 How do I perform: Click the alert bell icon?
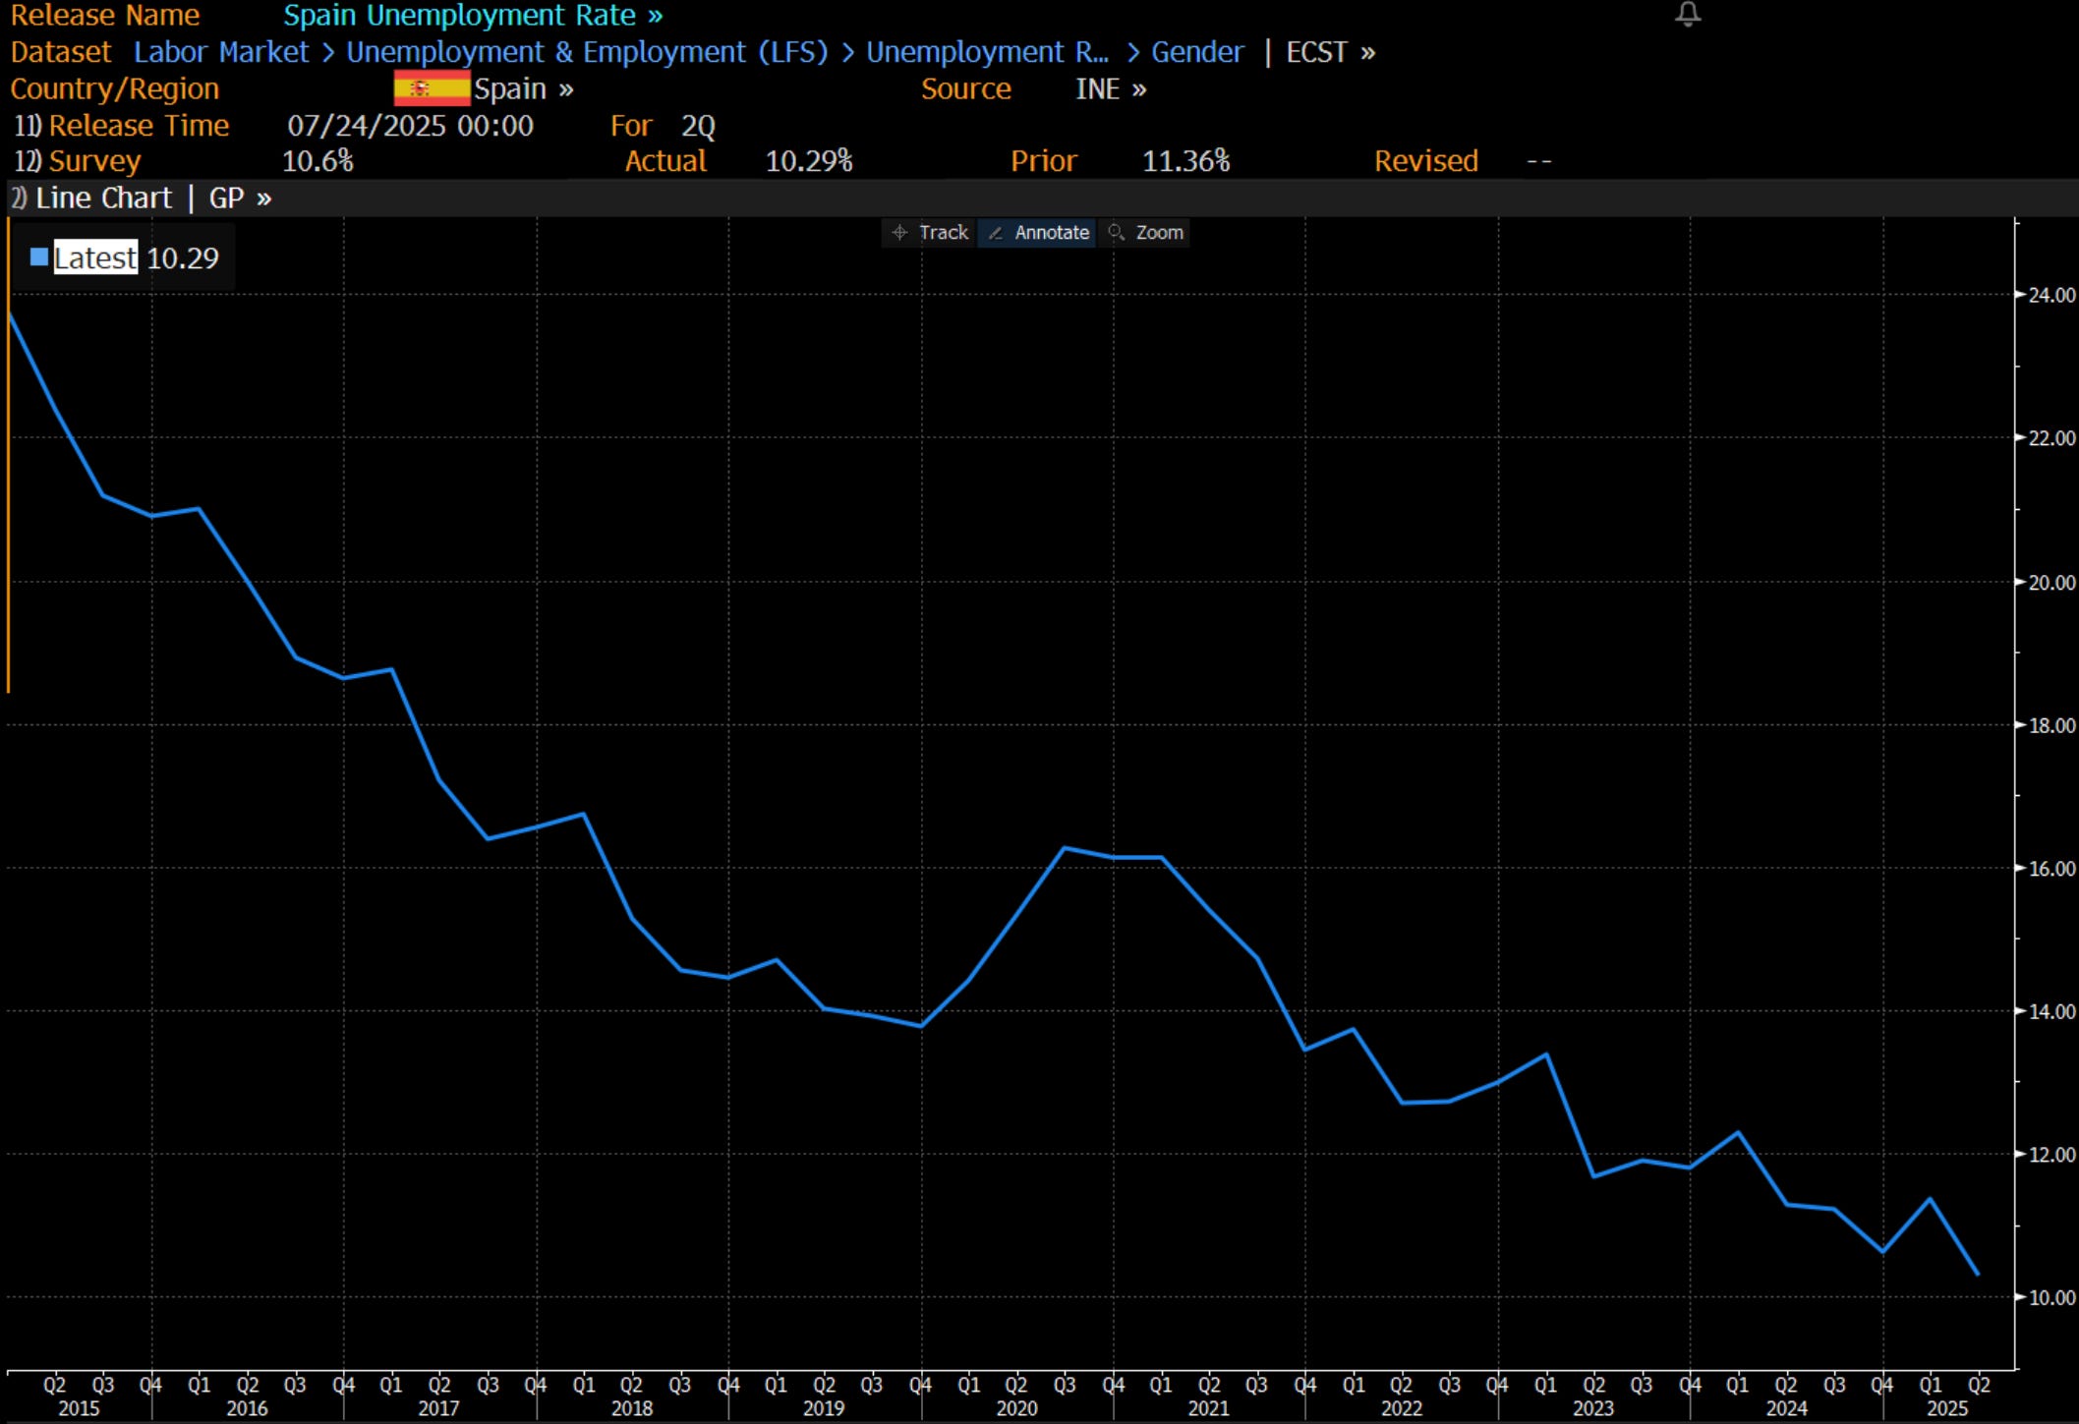pos(1687,14)
